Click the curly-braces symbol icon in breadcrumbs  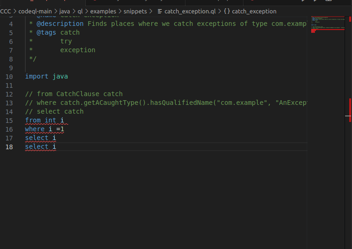tap(226, 11)
